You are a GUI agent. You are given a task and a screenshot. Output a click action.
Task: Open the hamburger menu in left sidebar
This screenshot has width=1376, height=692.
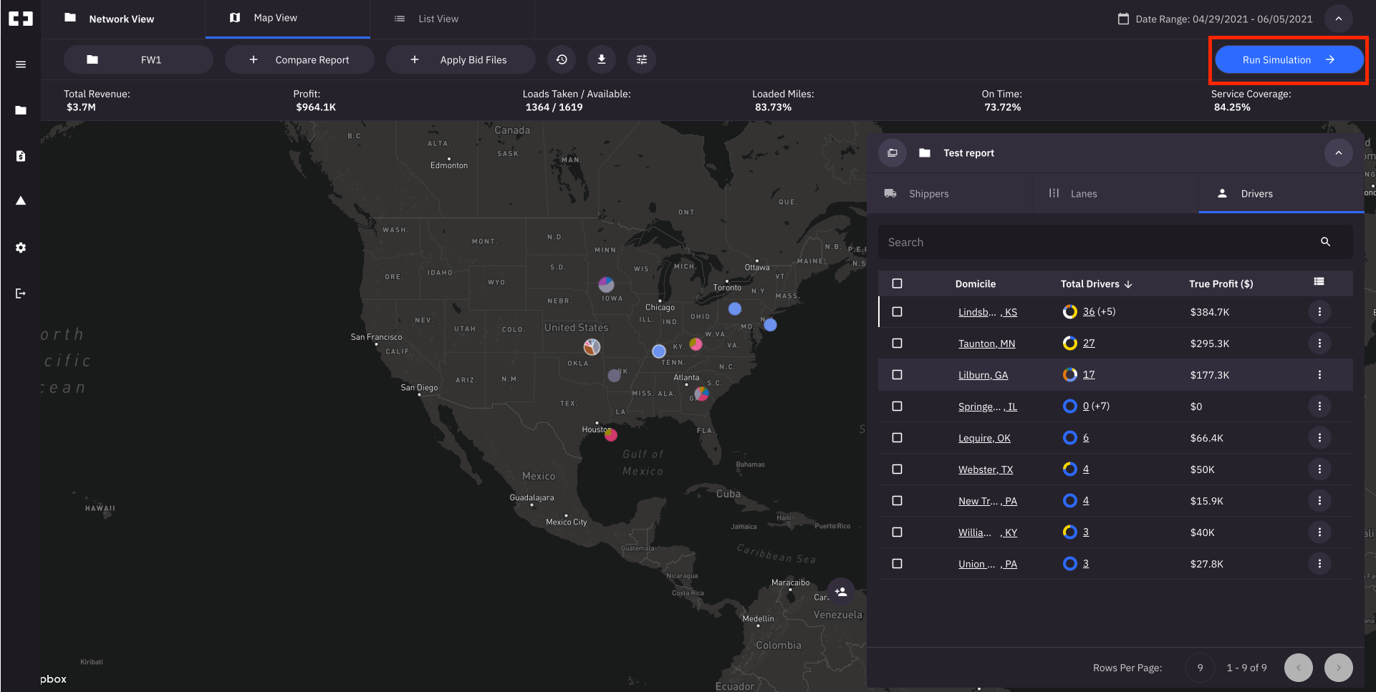click(x=21, y=64)
